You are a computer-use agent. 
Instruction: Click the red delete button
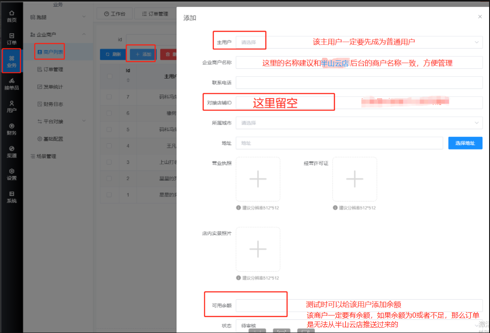[169, 54]
